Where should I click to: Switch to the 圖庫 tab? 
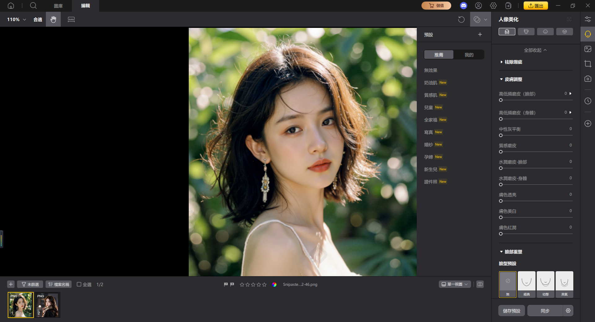point(58,6)
